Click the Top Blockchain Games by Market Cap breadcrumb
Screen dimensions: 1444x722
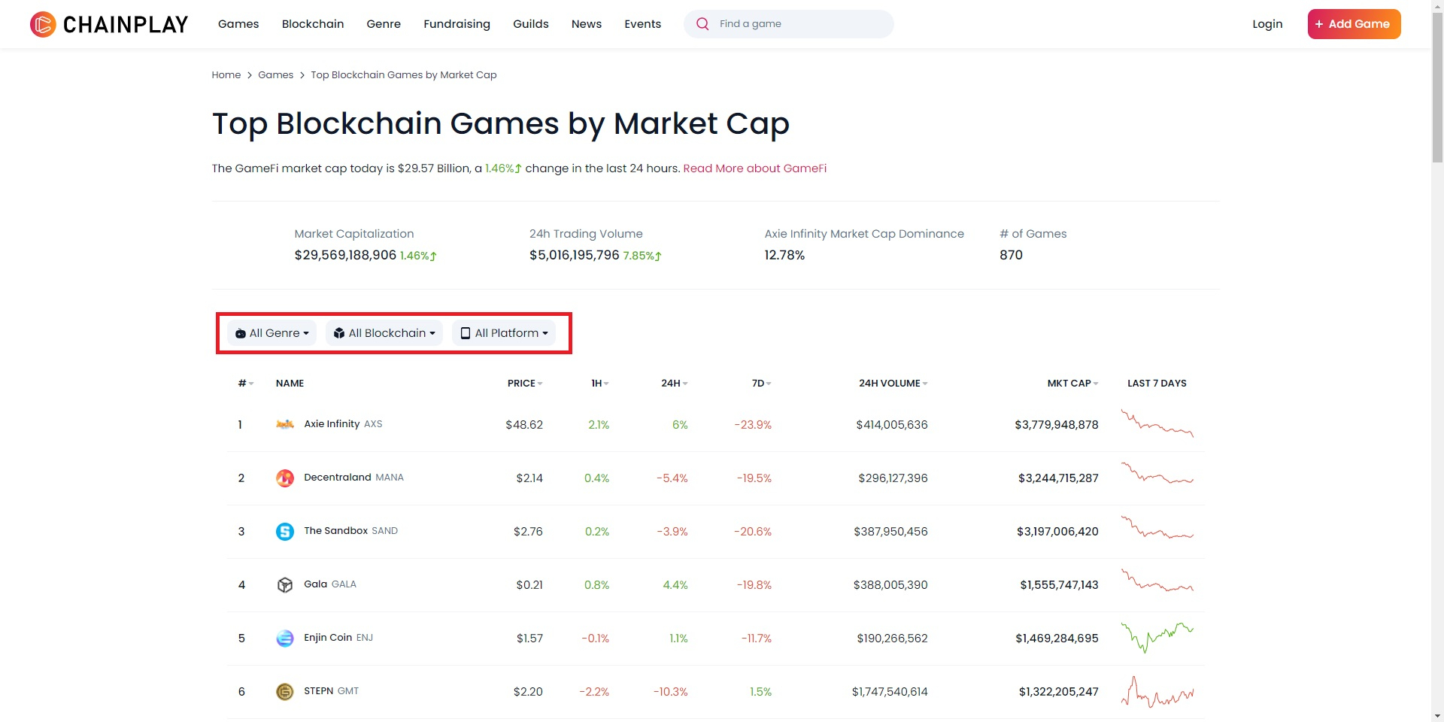[x=404, y=75]
